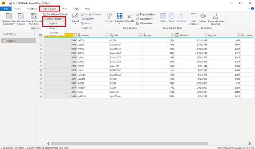Select the 5000 salary cell

click(224, 70)
